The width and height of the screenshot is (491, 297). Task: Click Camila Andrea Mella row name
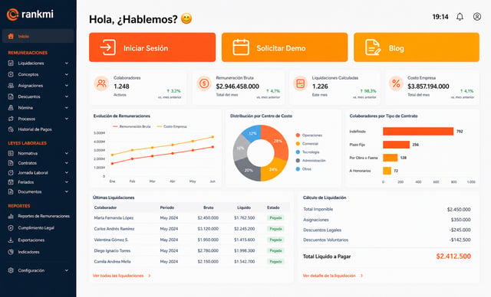coord(113,262)
